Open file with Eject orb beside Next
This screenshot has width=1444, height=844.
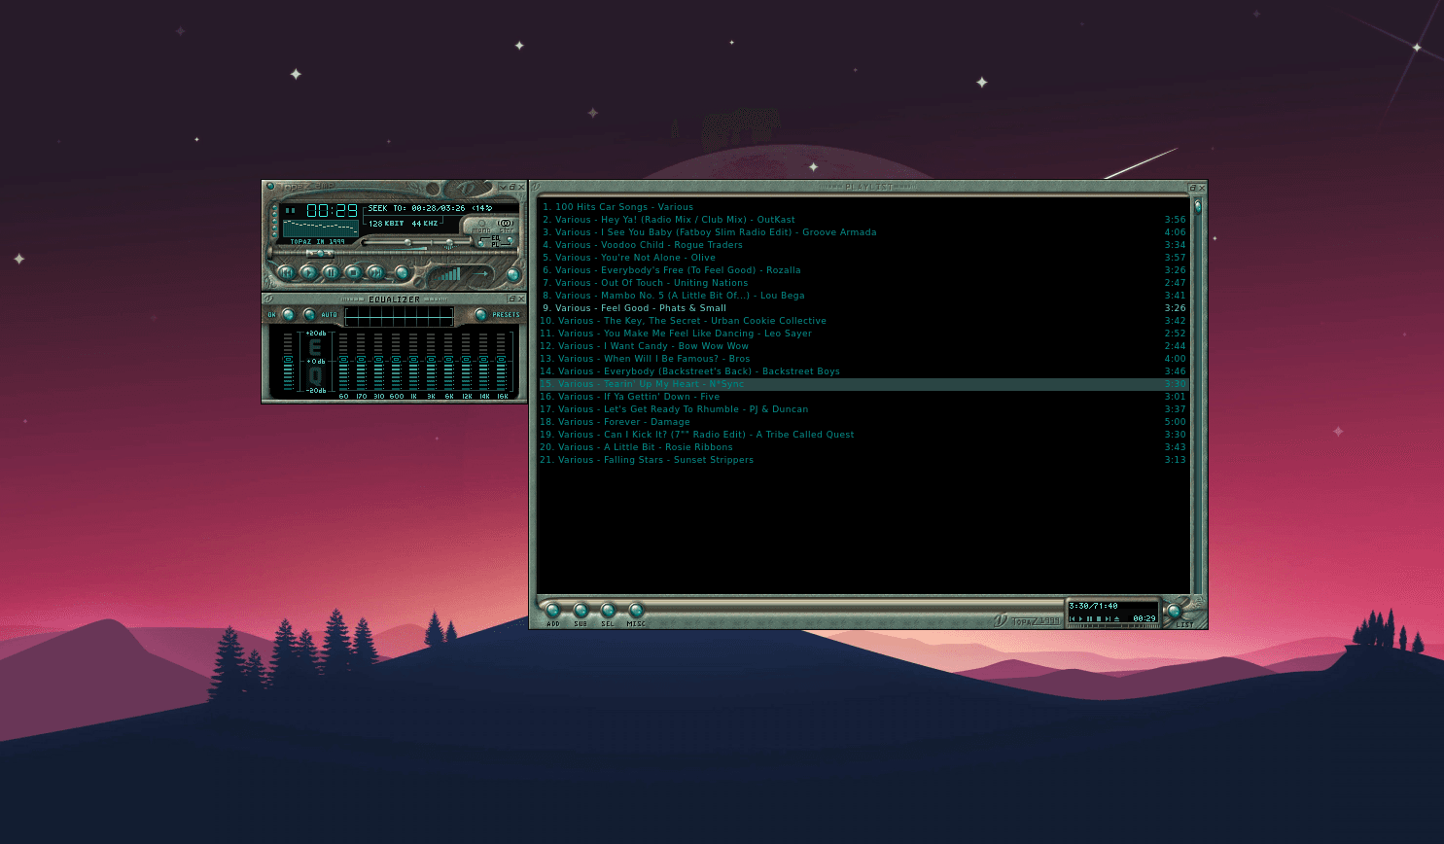point(403,273)
